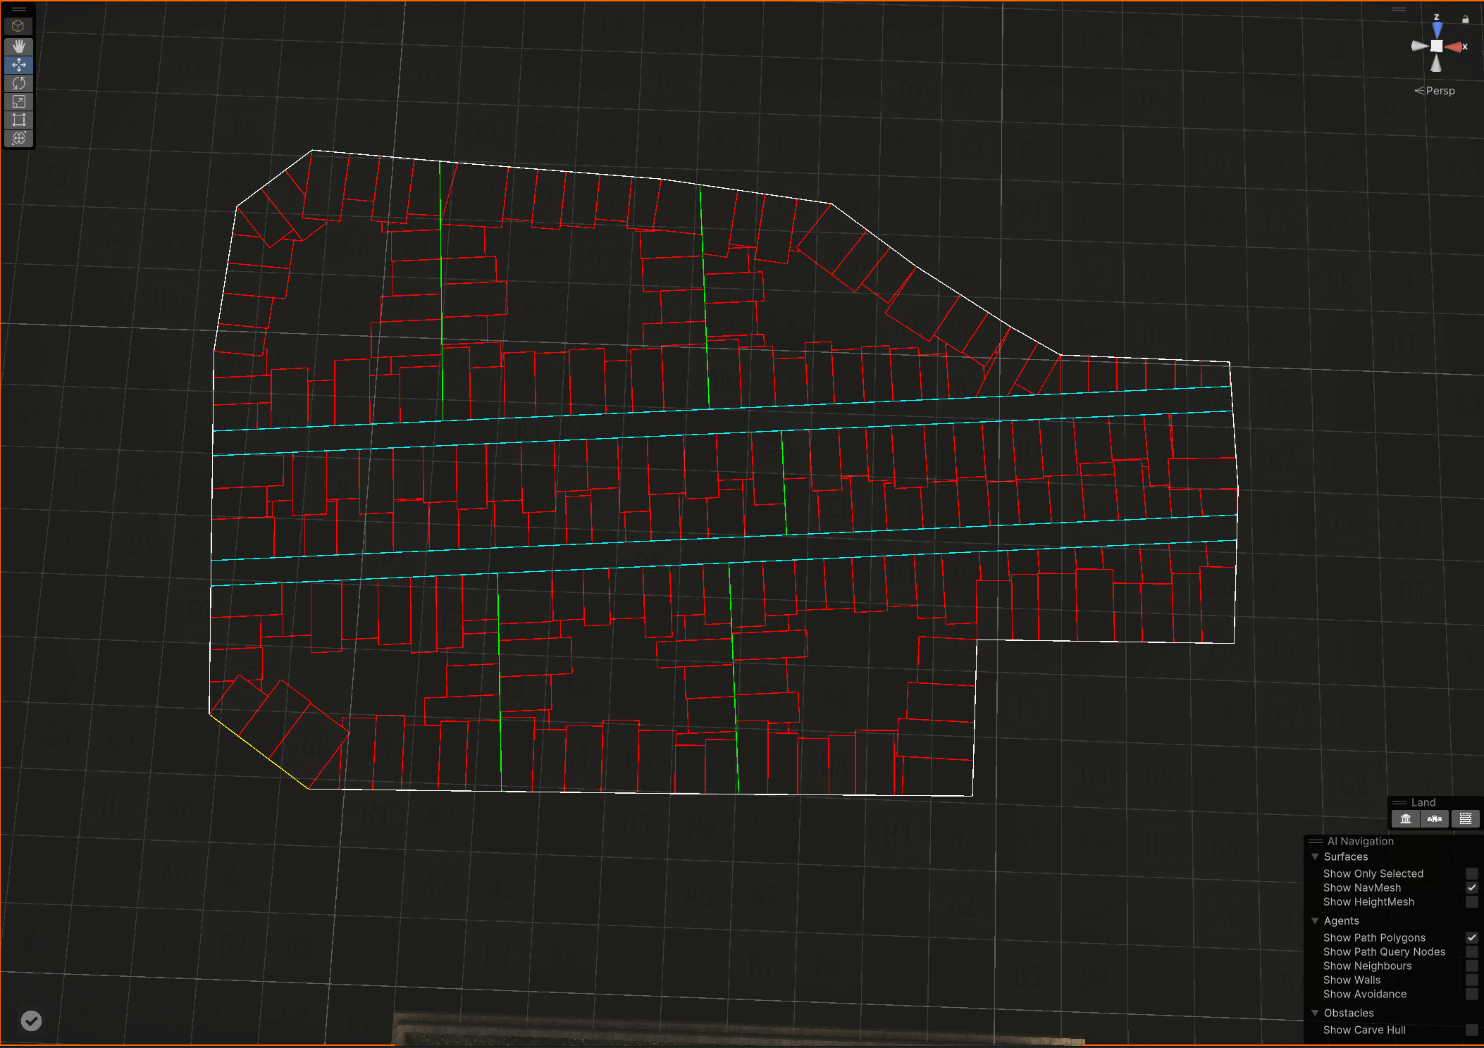Click the center cube of orientation gizmo

click(1436, 46)
